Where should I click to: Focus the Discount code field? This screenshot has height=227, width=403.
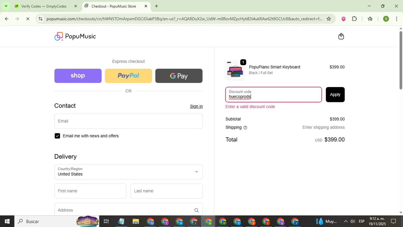274,95
